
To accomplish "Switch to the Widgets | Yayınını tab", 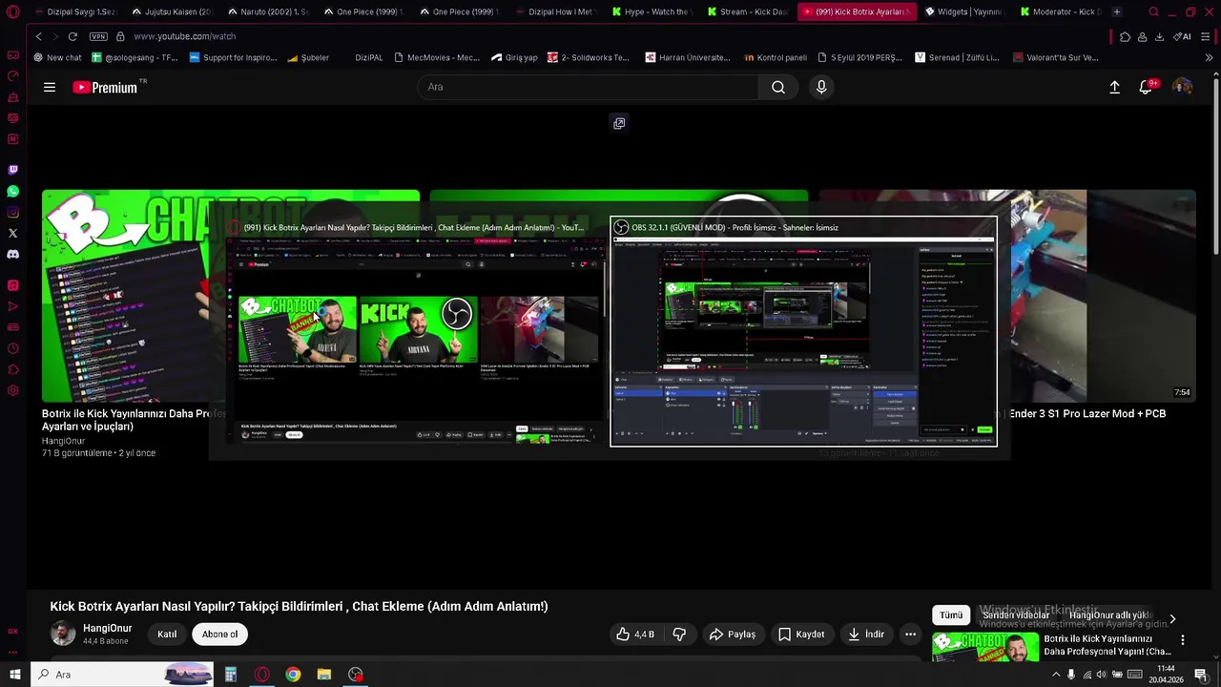I will point(963,11).
